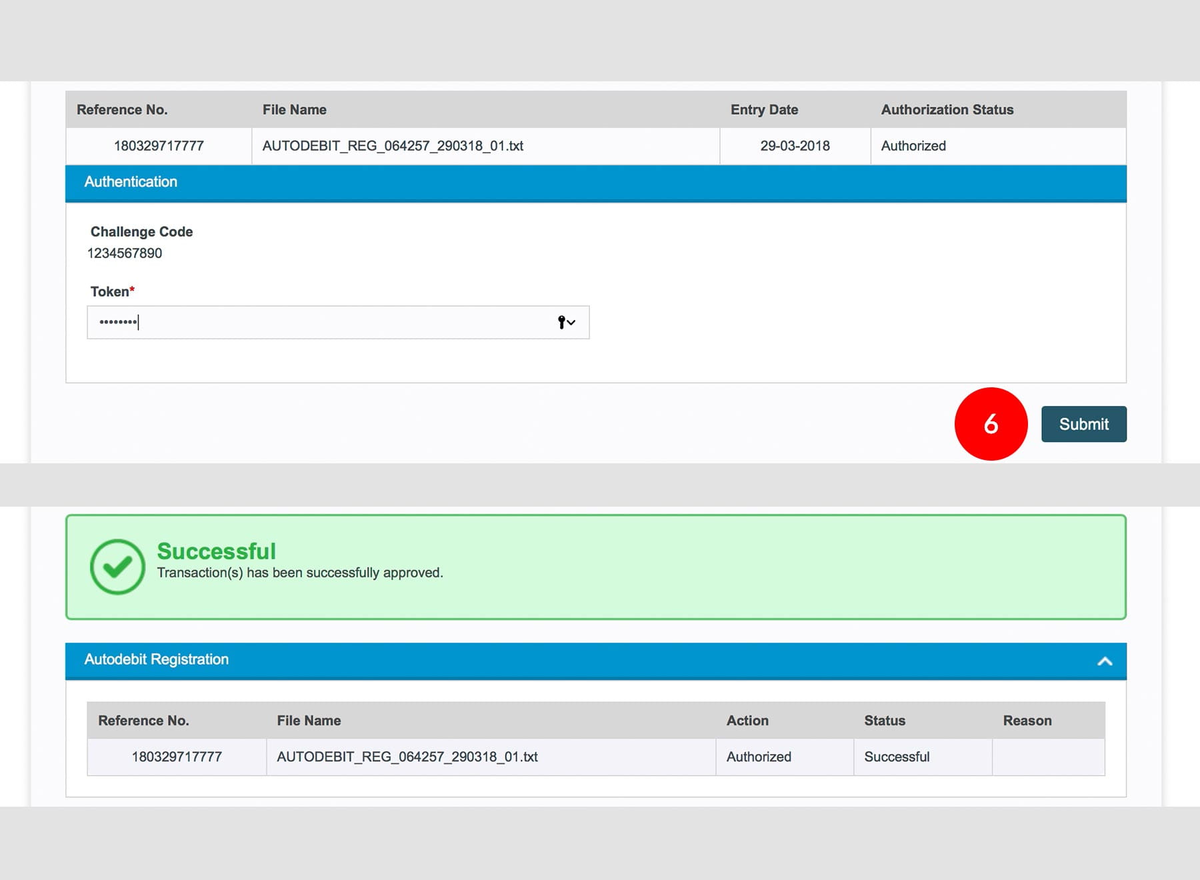Select the Status column header
This screenshot has height=880, width=1200.
(885, 721)
